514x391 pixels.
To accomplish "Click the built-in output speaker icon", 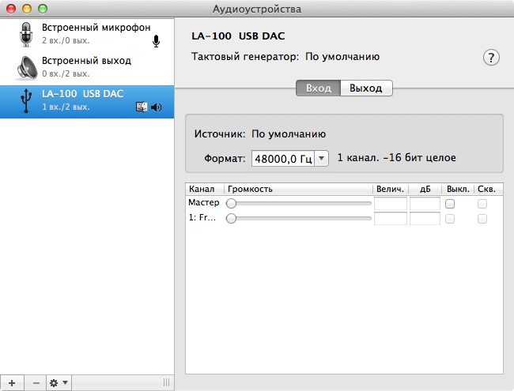I will coord(25,66).
